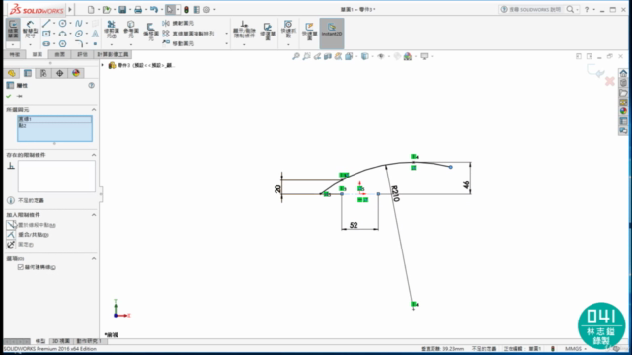Expand the part tree arrow in viewport
Screen dimensions: 632x355
tap(103, 65)
